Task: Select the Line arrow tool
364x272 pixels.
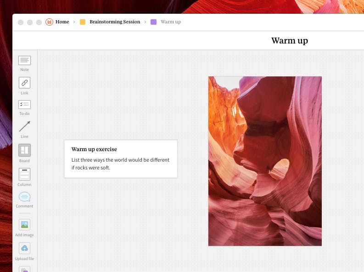Action: 24,126
